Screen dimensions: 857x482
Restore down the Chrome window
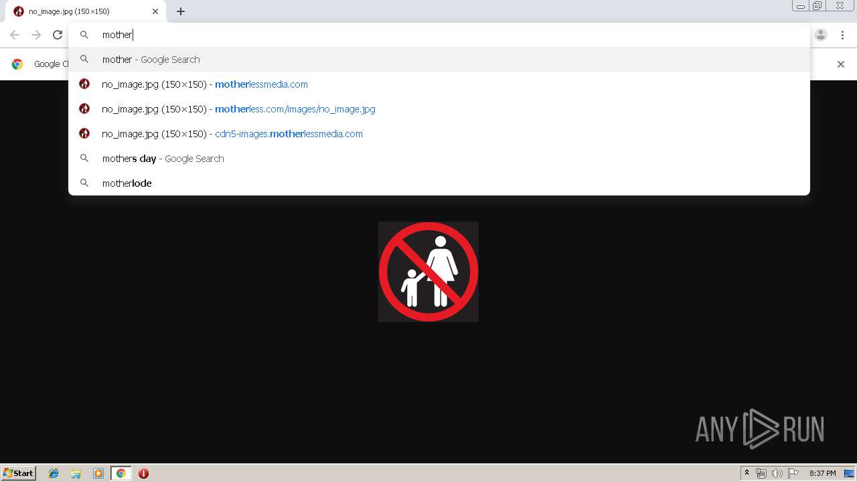(x=817, y=6)
